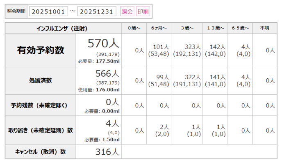The width and height of the screenshot is (282, 162).
Task: Click the 566人 total value
Action: click(x=107, y=73)
